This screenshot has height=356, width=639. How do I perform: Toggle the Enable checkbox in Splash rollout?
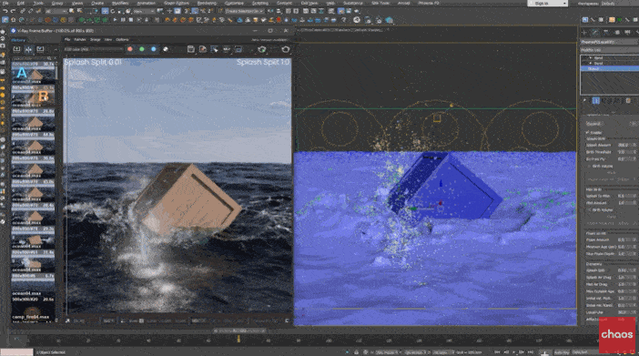(x=588, y=133)
